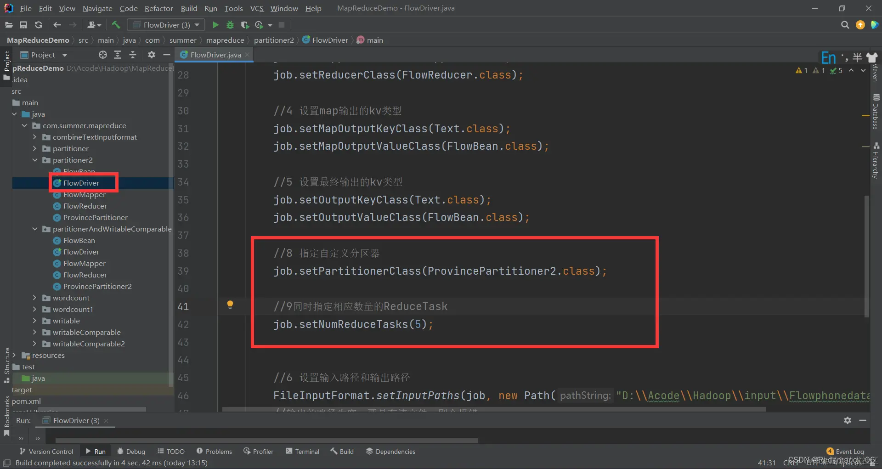The width and height of the screenshot is (882, 469).
Task: Select FlowReducer under partitioner2
Action: [85, 206]
